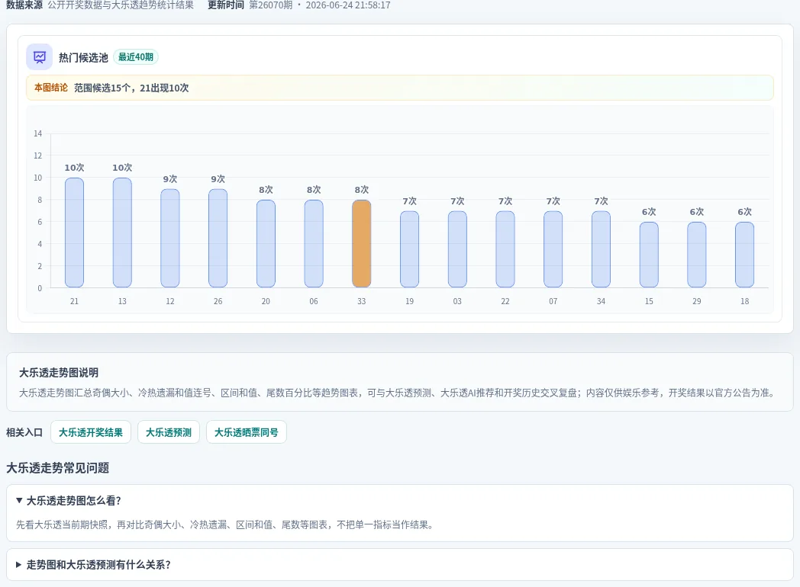This screenshot has width=800, height=587.
Task: Click the 热门候选池 heading
Action: pos(83,57)
